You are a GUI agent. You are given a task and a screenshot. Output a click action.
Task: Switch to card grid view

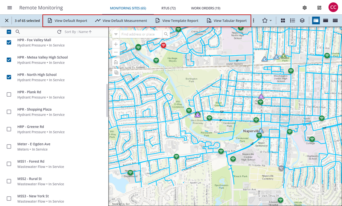click(283, 21)
